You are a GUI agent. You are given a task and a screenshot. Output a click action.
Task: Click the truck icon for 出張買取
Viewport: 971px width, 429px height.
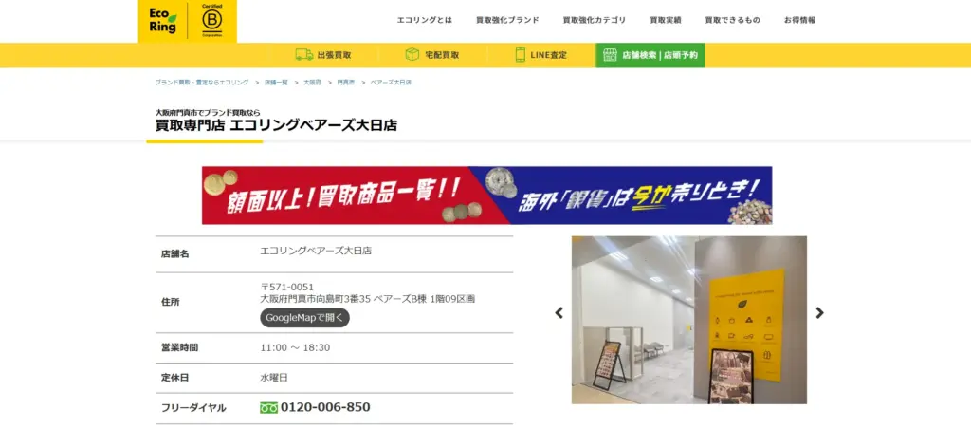click(304, 54)
